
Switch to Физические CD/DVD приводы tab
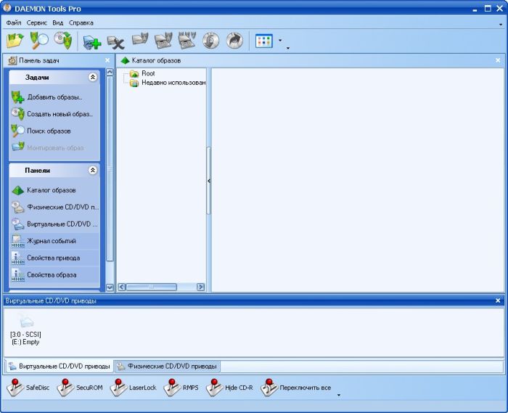click(x=168, y=367)
